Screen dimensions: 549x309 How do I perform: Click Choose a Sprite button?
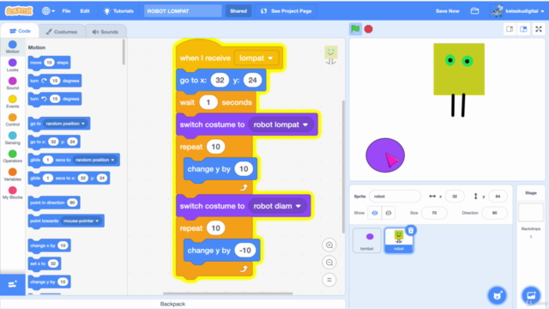tap(498, 295)
